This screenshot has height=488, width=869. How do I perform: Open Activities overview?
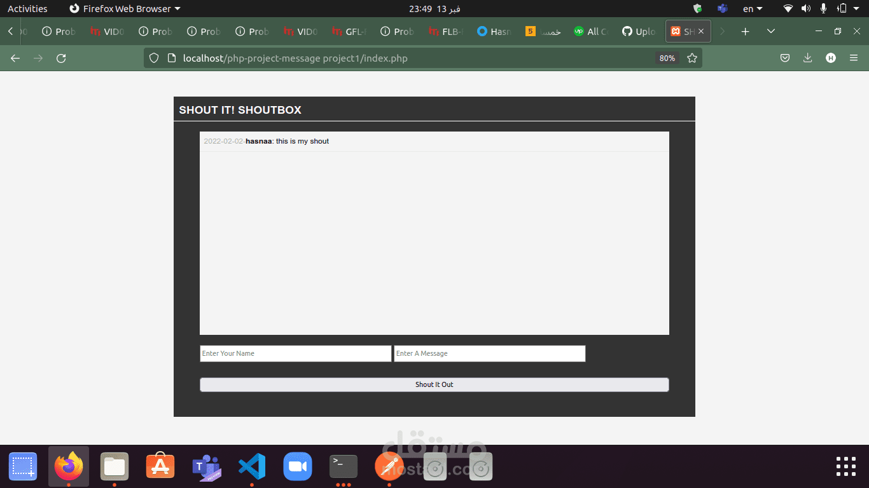tap(27, 9)
